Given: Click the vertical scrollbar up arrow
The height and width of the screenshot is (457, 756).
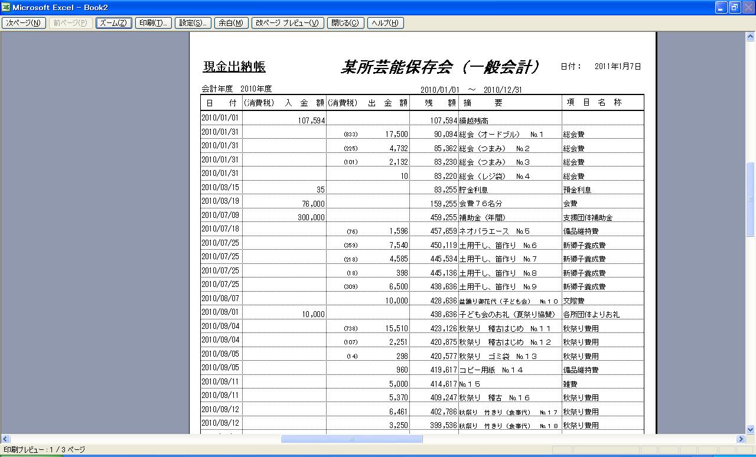Looking at the screenshot, I should coord(751,37).
